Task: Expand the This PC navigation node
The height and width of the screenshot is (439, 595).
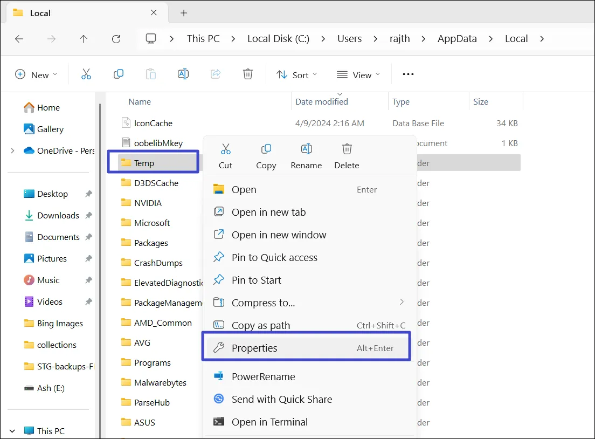Action: click(12, 431)
